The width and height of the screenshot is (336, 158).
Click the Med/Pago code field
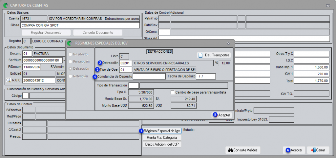[29, 116]
